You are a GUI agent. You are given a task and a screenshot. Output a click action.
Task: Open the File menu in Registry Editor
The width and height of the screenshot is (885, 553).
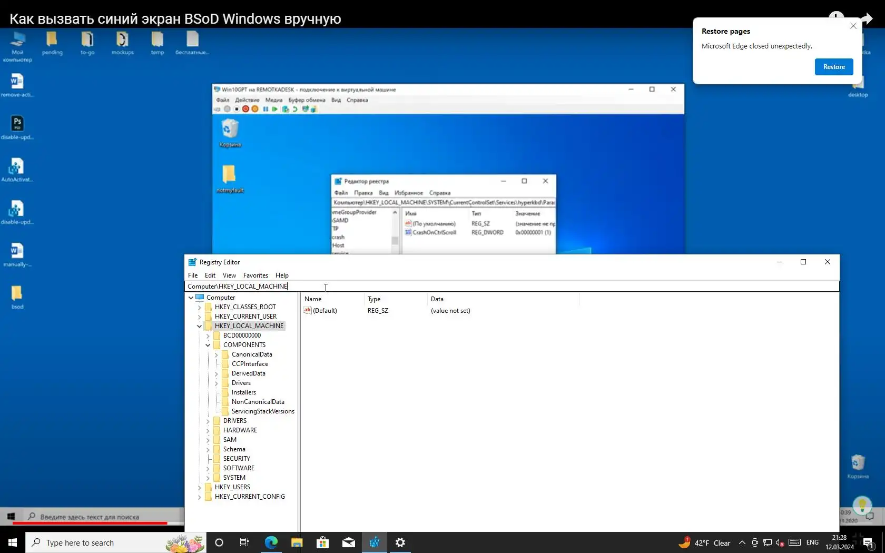[193, 275]
